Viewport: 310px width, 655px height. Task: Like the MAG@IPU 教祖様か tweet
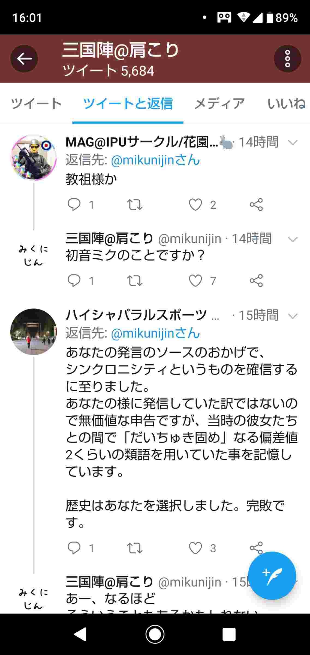[195, 205]
